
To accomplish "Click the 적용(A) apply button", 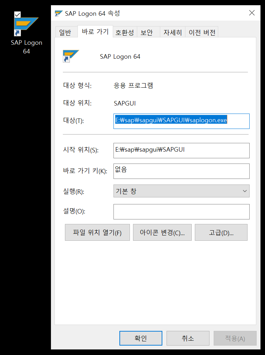I will click(235, 338).
